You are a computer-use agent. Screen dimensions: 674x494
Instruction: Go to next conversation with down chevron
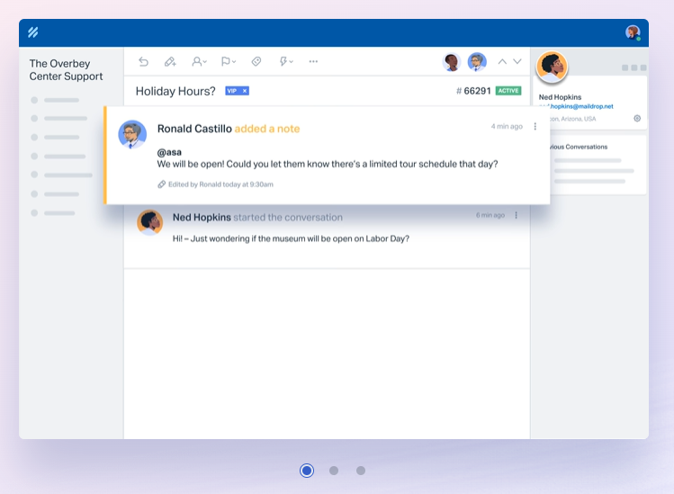(517, 61)
